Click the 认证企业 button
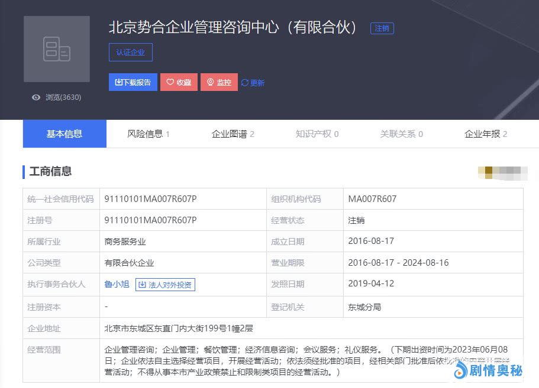This screenshot has width=539, height=388. 131,52
